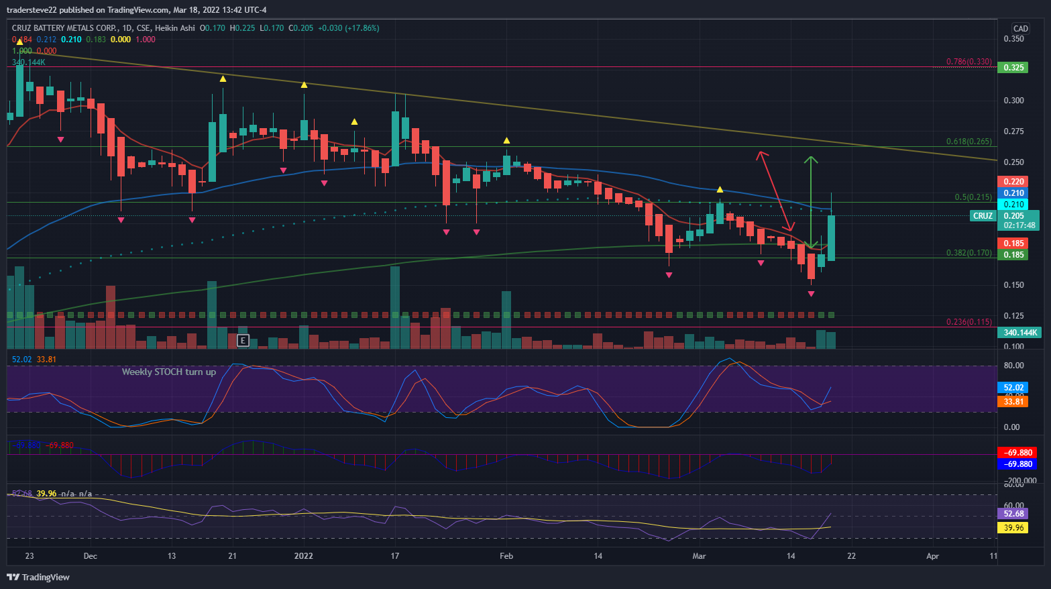Click the TradingView logo at bottom
The image size is (1051, 589).
click(38, 577)
